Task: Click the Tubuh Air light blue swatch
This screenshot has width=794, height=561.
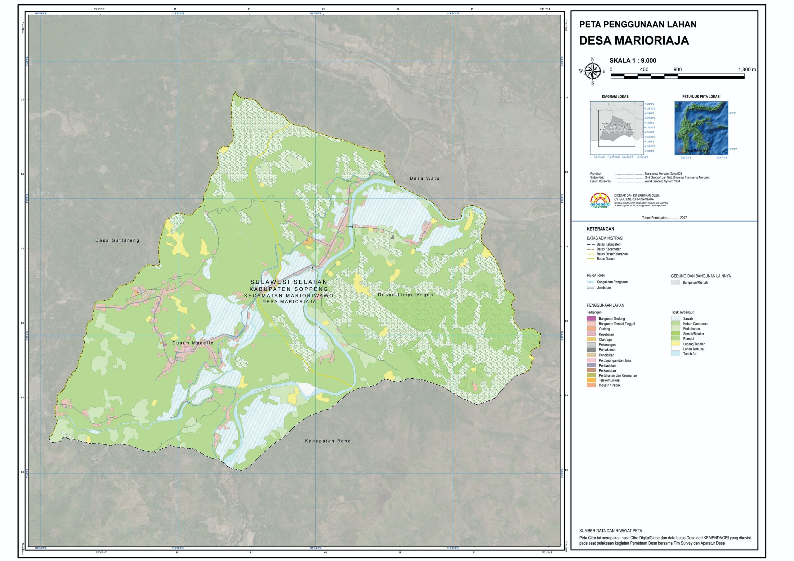Action: point(676,354)
